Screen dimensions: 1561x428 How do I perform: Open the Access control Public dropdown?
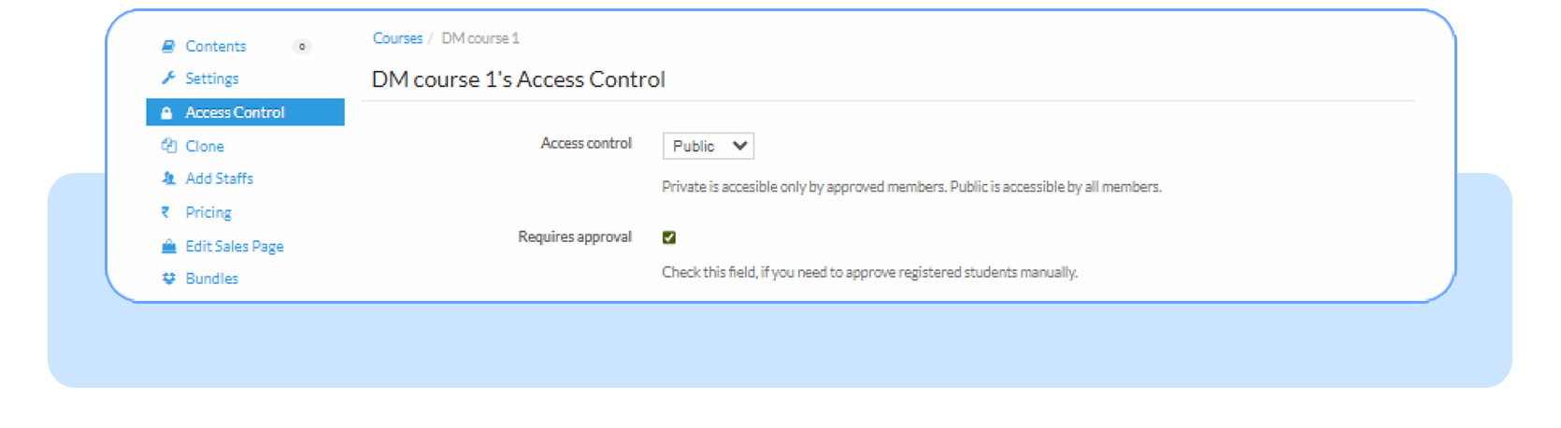click(x=708, y=146)
